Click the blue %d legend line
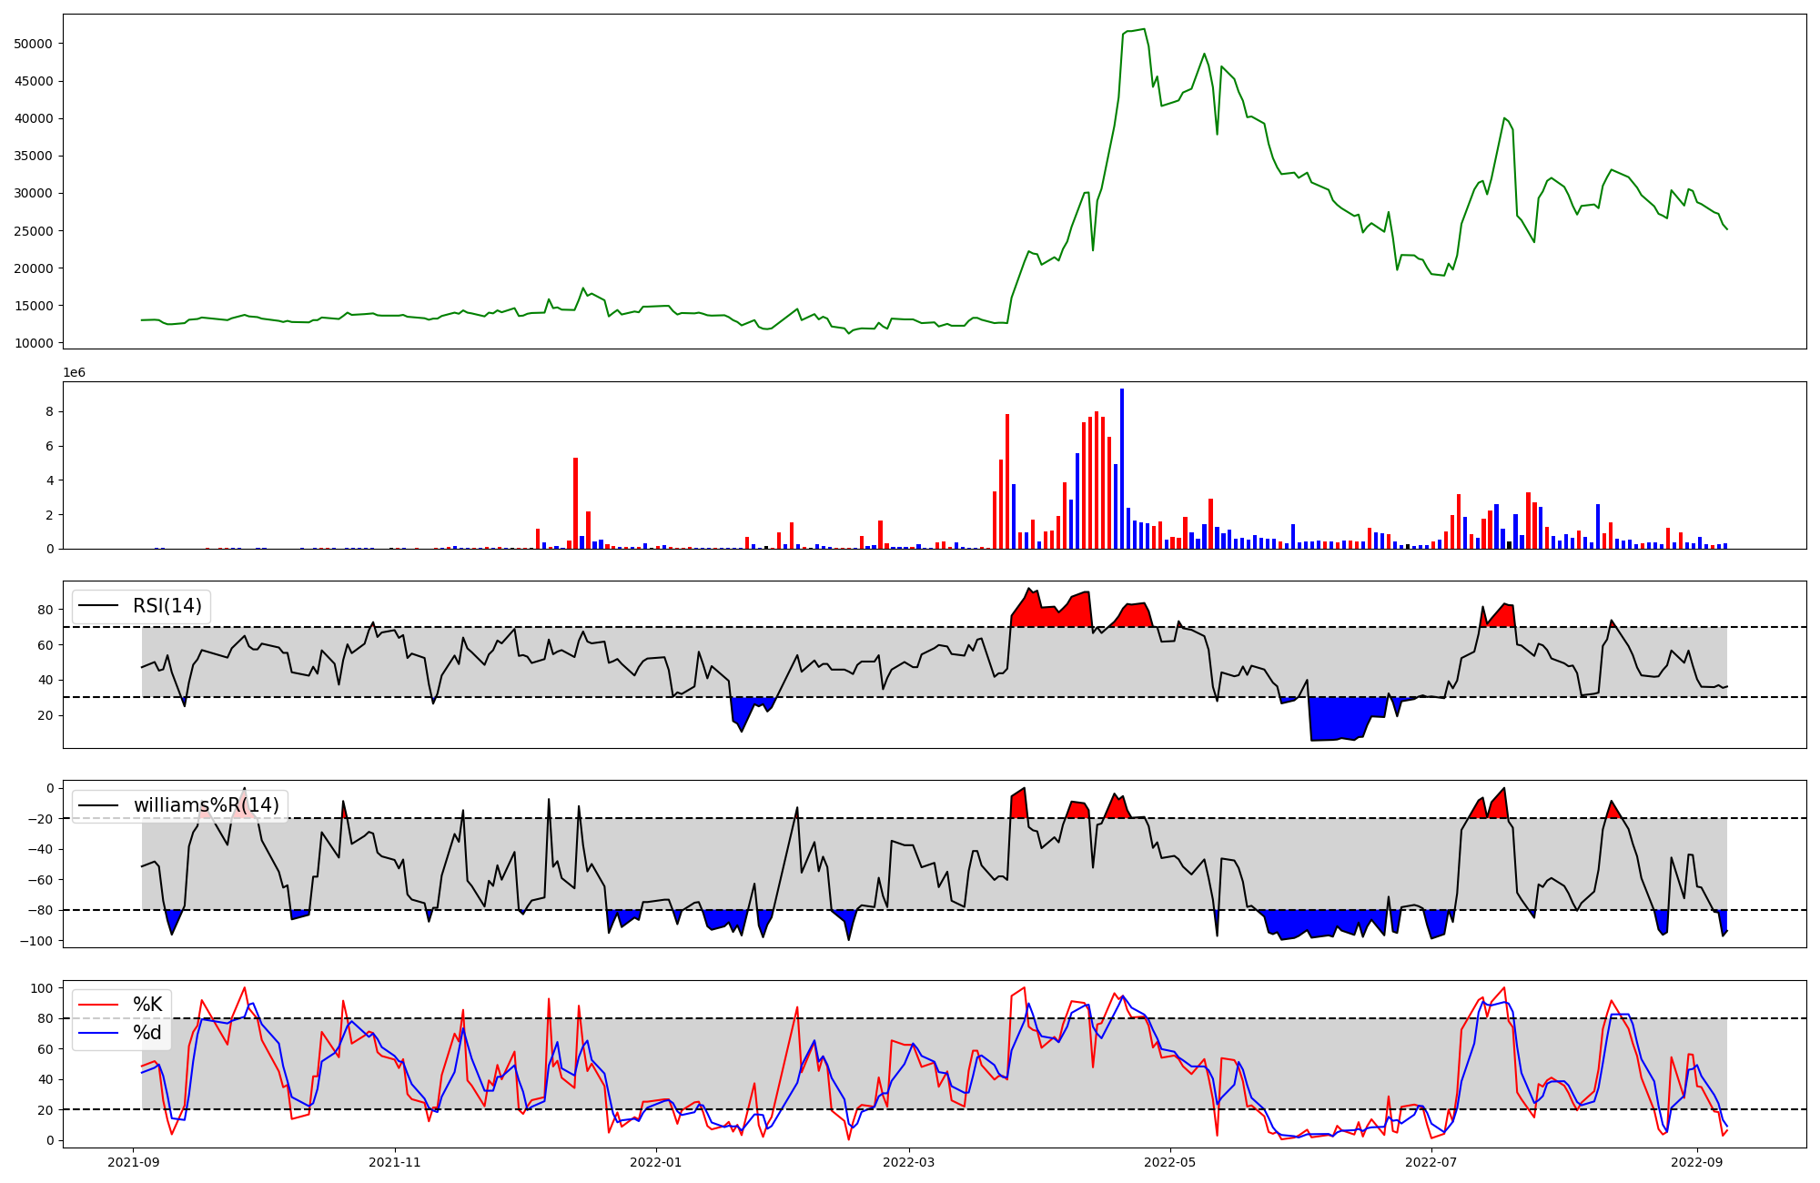 (x=98, y=1033)
